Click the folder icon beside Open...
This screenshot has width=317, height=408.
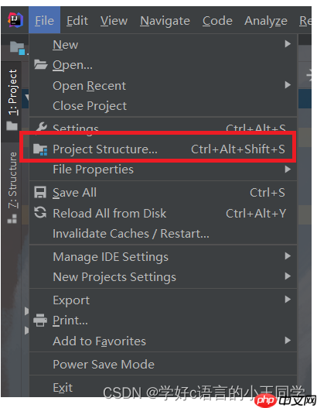click(40, 64)
